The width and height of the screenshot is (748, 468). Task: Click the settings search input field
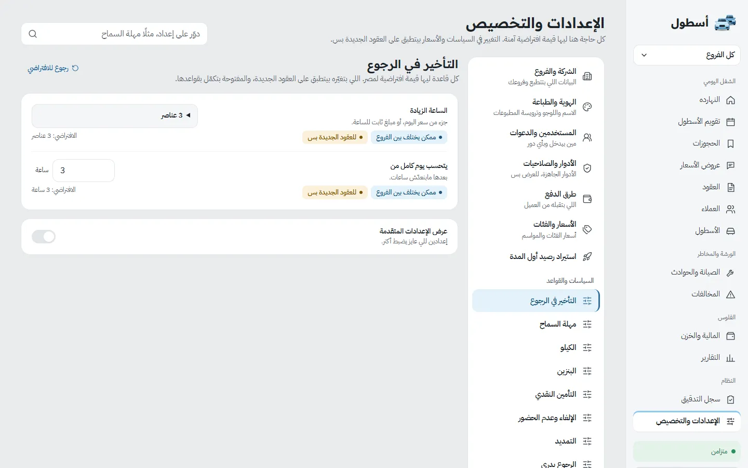pos(114,34)
